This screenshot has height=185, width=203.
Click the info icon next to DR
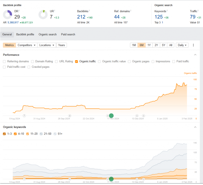coord(19,11)
